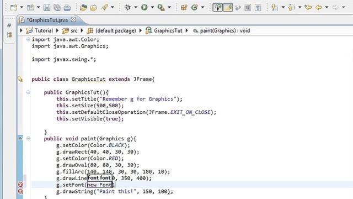Open the Back history dropdown arrow
The image size is (353, 199).
point(327,7)
